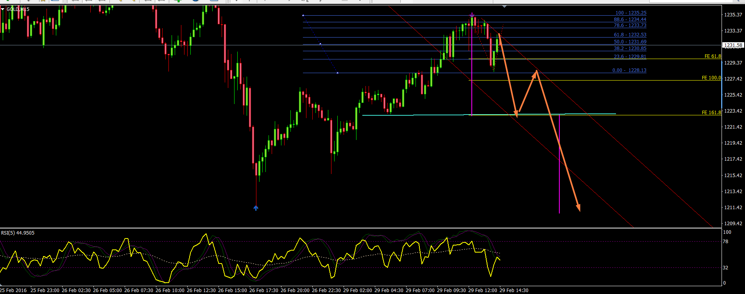The width and height of the screenshot is (745, 294).
Task: Select the Fibonacci level 78.6 - 1233.73
Action: point(630,25)
